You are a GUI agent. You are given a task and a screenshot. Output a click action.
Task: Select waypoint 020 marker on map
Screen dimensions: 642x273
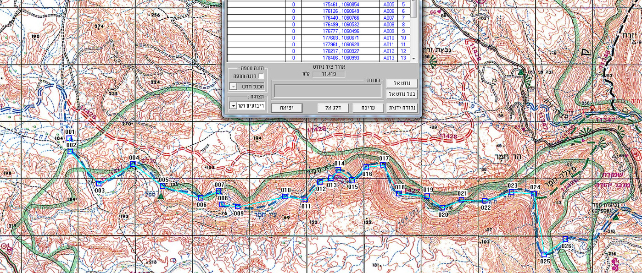coord(442,208)
